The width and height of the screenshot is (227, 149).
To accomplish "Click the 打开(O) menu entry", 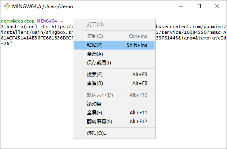I will click(x=114, y=25).
